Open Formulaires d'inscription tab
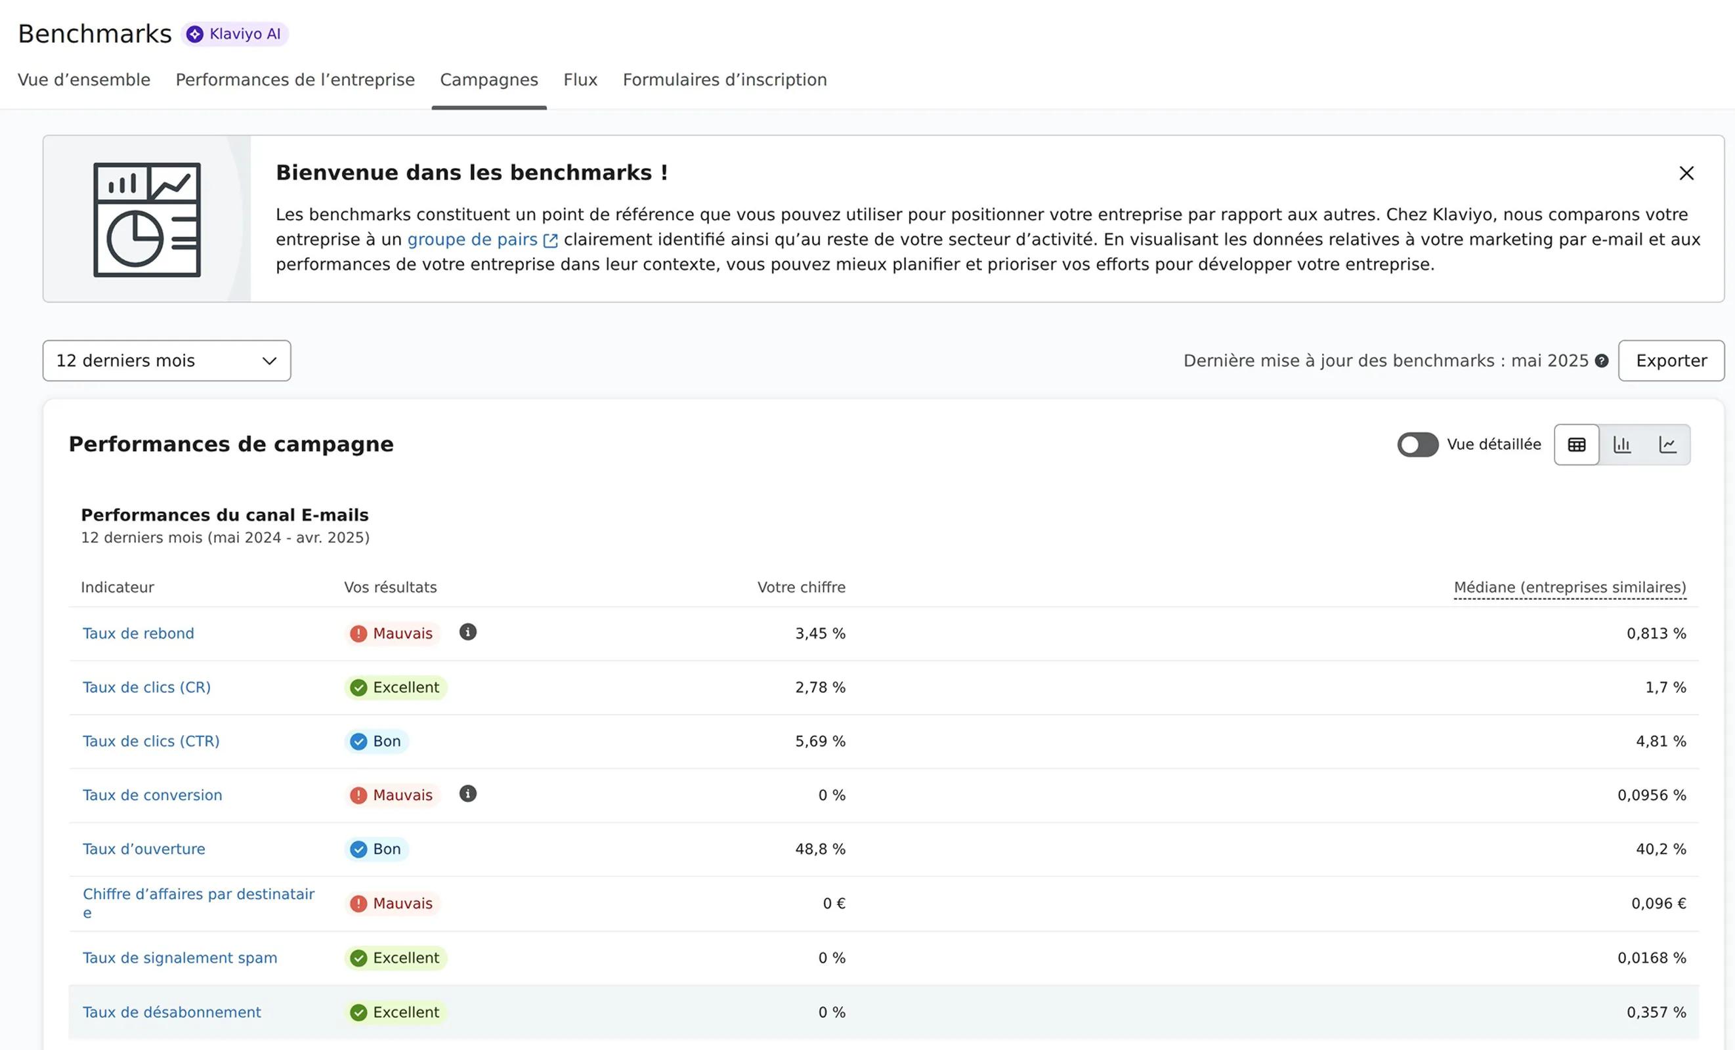1735x1050 pixels. 724,80
